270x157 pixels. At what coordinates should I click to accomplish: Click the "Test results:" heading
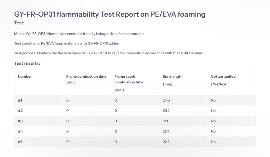(27, 63)
